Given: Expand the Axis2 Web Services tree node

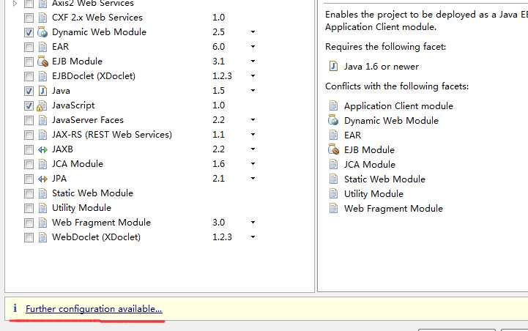Looking at the screenshot, I should pos(15,4).
